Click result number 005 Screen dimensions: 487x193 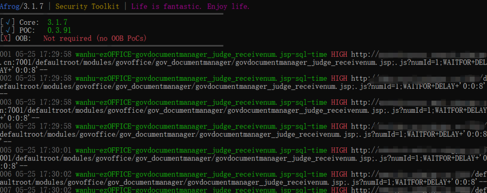(6, 150)
